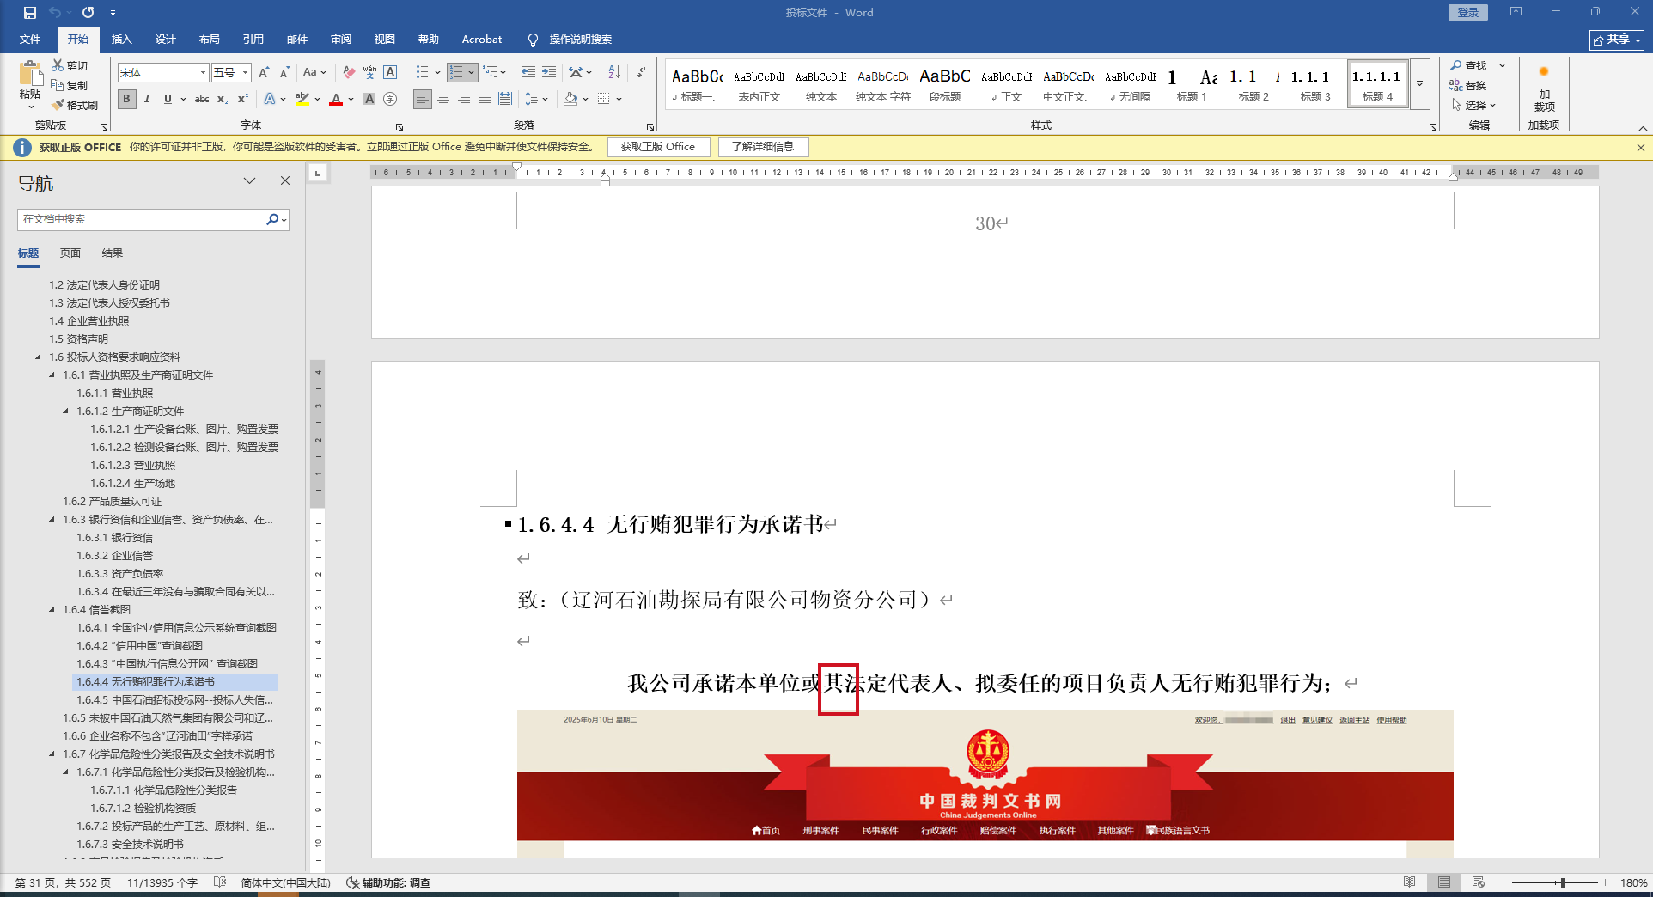Toggle Italic formatting
This screenshot has height=897, width=1653.
tap(147, 99)
